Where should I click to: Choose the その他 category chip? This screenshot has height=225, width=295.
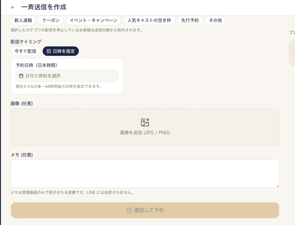point(215,20)
